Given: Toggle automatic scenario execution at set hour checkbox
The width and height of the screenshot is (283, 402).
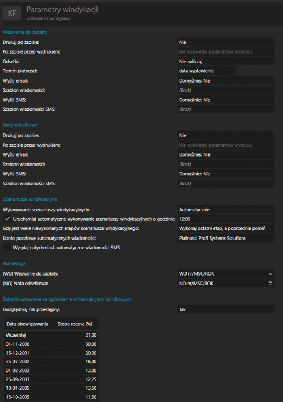Looking at the screenshot, I should 7,219.
